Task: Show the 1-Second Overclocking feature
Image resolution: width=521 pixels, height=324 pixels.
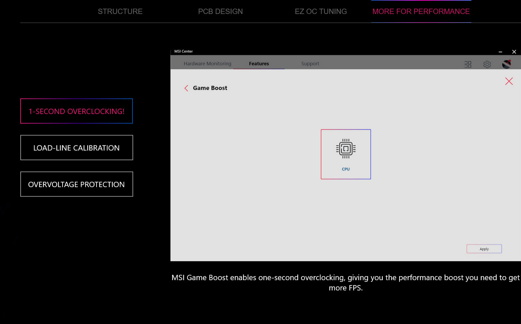Action: coord(77,111)
